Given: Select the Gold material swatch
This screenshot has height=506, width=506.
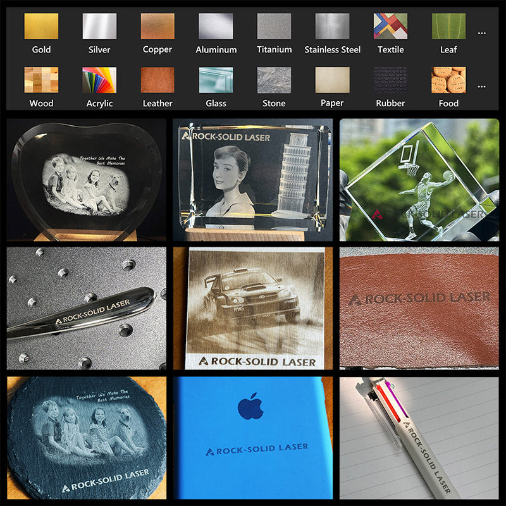Looking at the screenshot, I should 41,27.
